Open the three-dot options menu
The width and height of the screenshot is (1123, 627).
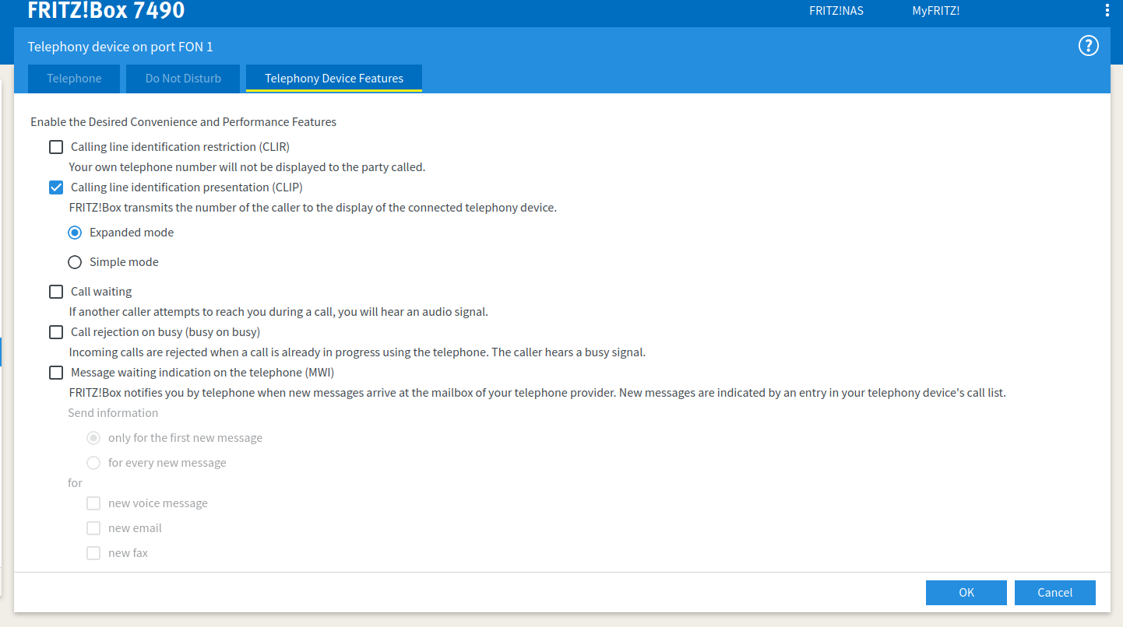point(1107,11)
